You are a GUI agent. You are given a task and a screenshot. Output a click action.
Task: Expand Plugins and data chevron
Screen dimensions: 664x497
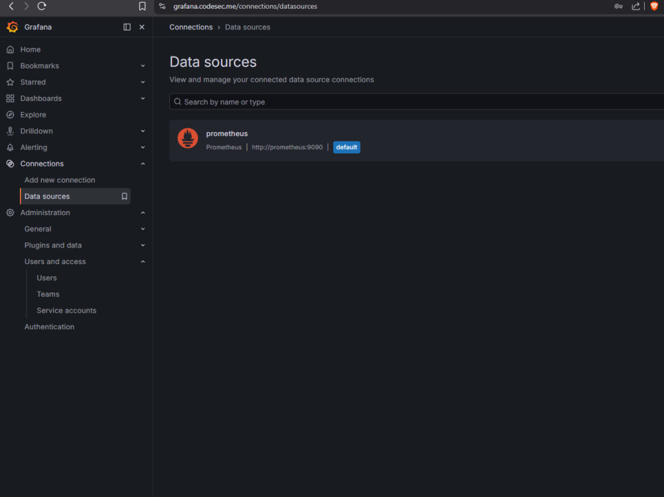[x=143, y=245]
